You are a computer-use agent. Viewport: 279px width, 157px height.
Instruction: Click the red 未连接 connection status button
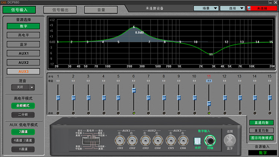[262, 8]
